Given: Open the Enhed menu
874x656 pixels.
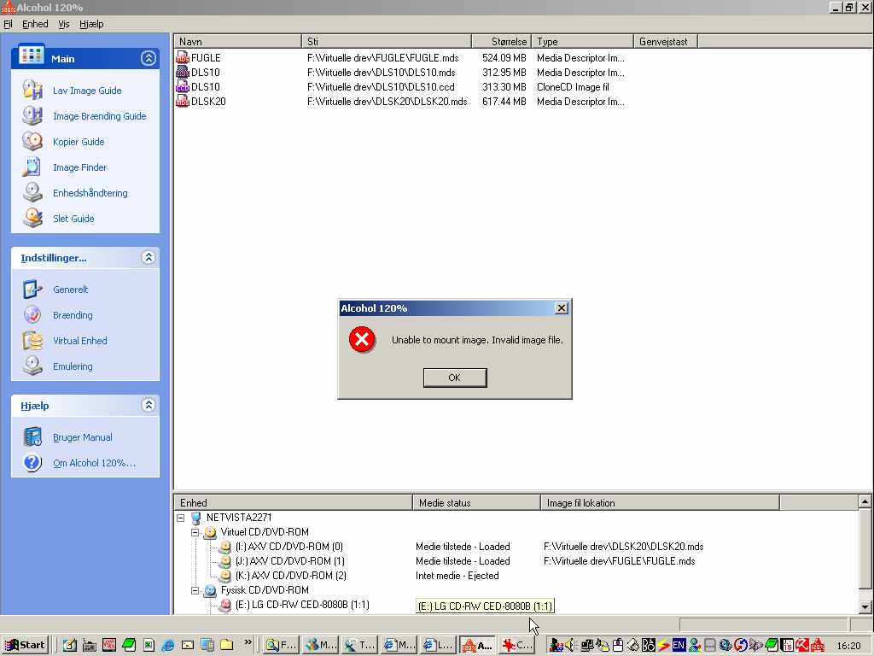Looking at the screenshot, I should point(35,24).
